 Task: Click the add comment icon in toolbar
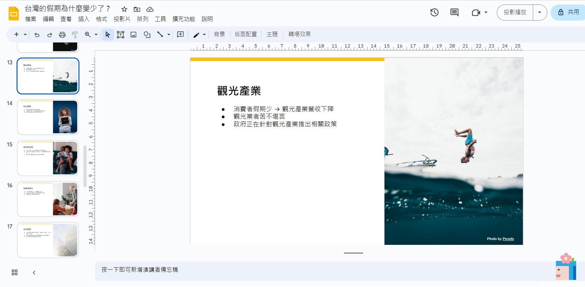click(180, 34)
